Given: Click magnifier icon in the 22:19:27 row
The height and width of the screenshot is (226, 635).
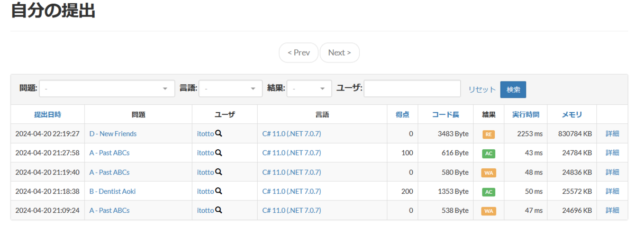Looking at the screenshot, I should (x=219, y=134).
